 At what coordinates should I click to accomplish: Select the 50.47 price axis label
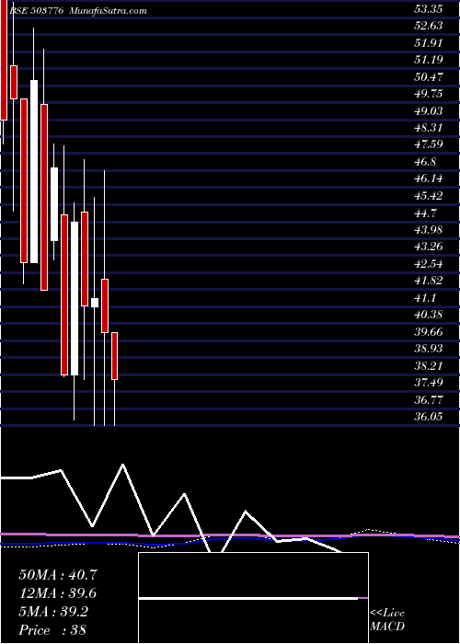coord(429,76)
